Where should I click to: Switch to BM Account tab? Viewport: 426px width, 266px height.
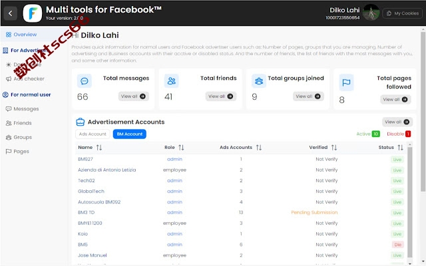point(130,134)
